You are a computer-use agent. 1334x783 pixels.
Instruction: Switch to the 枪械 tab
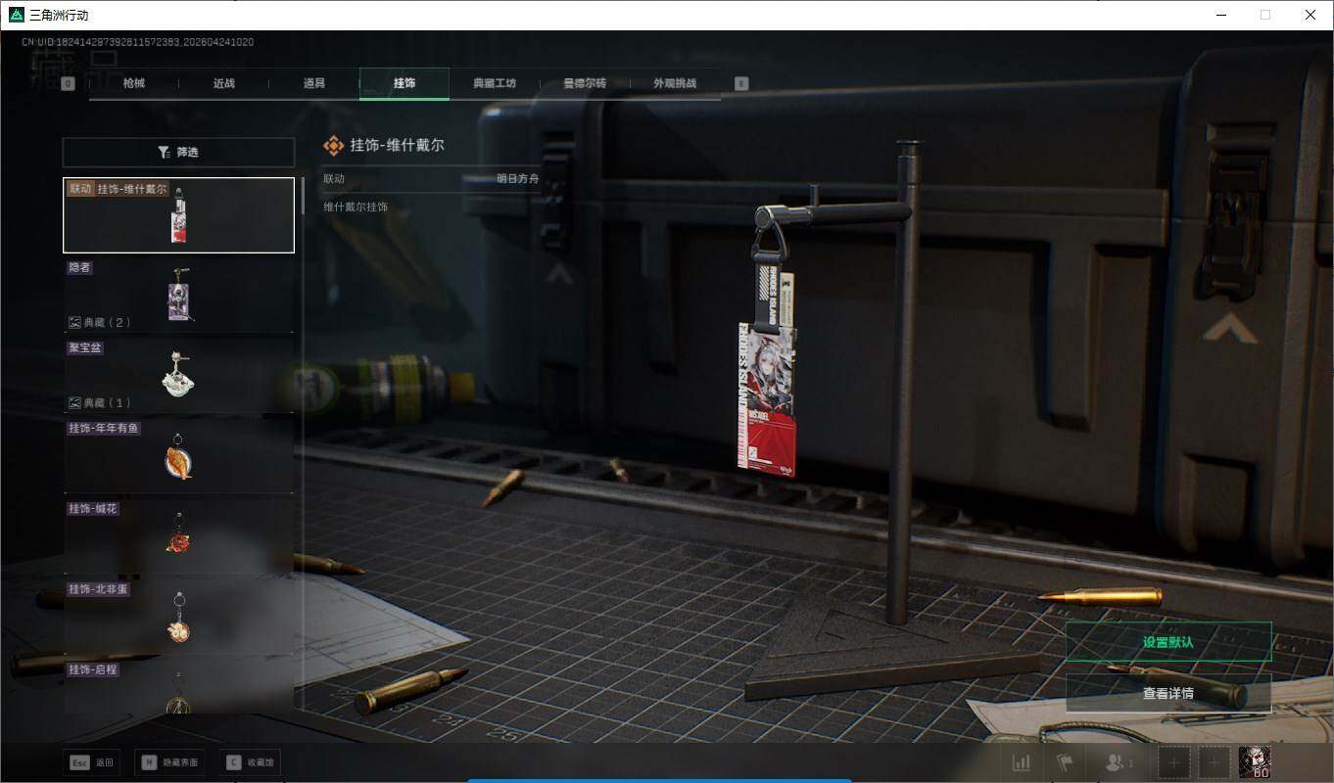click(x=134, y=83)
